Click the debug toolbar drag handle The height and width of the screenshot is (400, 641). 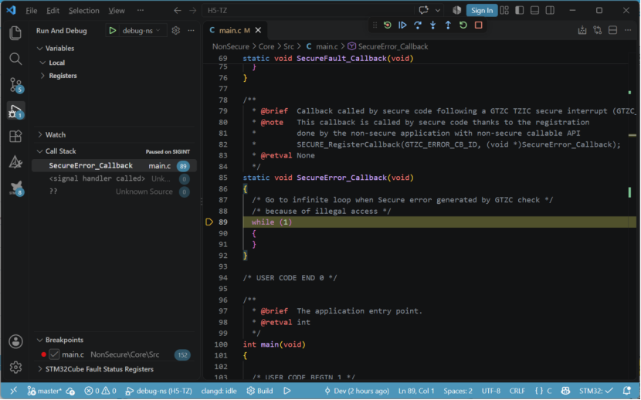(x=375, y=25)
